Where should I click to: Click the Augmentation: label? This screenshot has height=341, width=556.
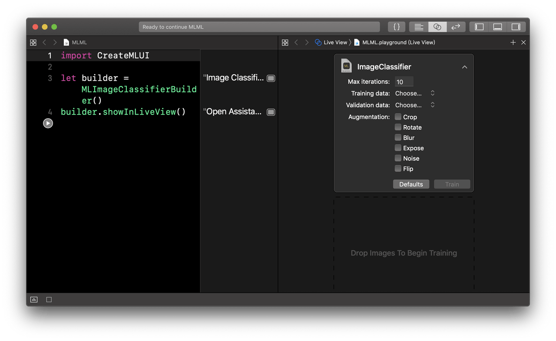(369, 117)
